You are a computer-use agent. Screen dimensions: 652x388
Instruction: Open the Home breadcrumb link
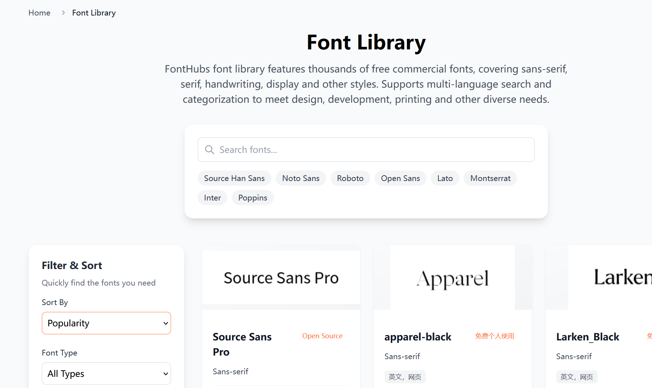39,13
